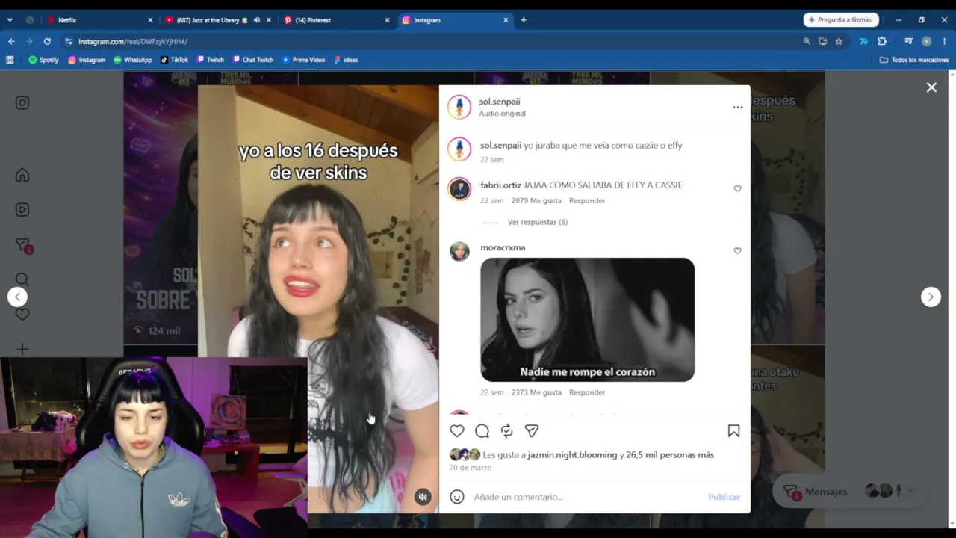The image size is (956, 538).
Task: Open a new browser tab
Action: 524,20
